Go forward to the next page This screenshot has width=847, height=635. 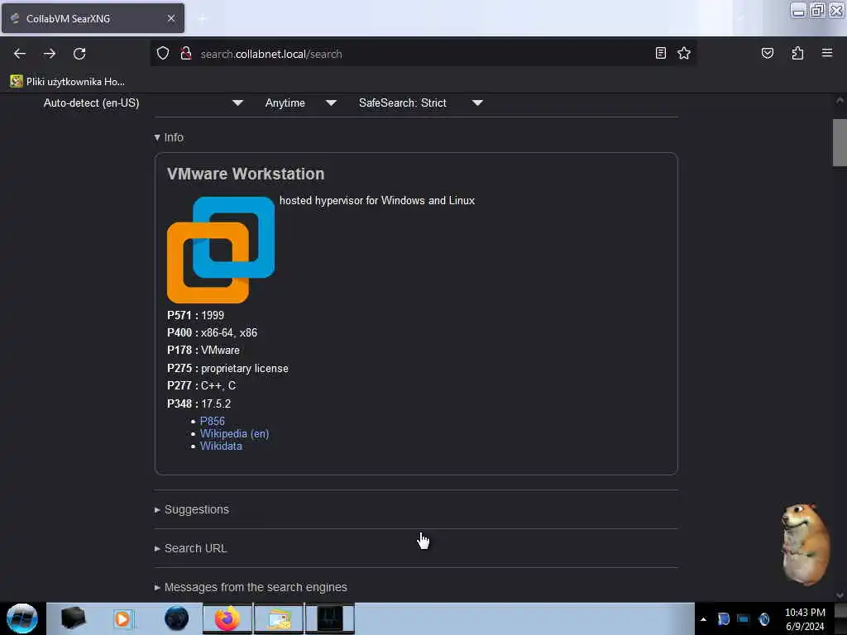pyautogui.click(x=50, y=54)
